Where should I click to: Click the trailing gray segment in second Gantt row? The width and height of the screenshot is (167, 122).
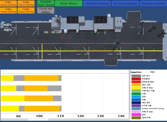coord(54,88)
